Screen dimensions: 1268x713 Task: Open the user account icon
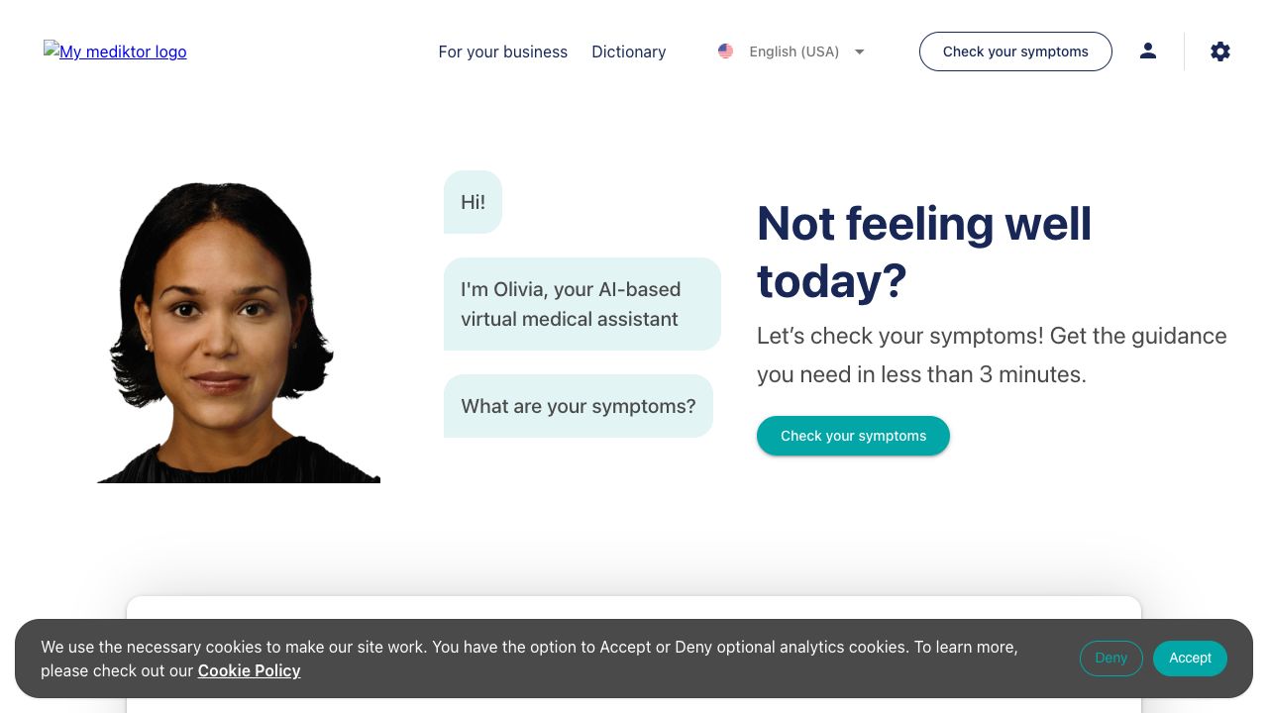tap(1148, 51)
